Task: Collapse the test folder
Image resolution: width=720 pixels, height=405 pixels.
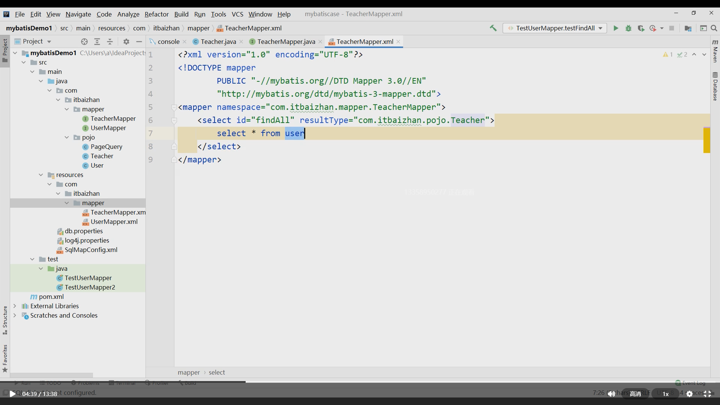Action: coord(32,259)
